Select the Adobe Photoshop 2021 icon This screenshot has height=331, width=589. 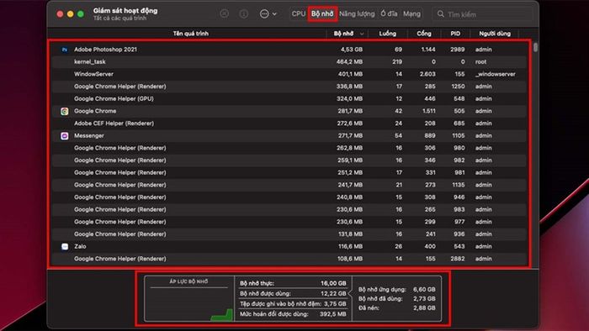(65, 50)
